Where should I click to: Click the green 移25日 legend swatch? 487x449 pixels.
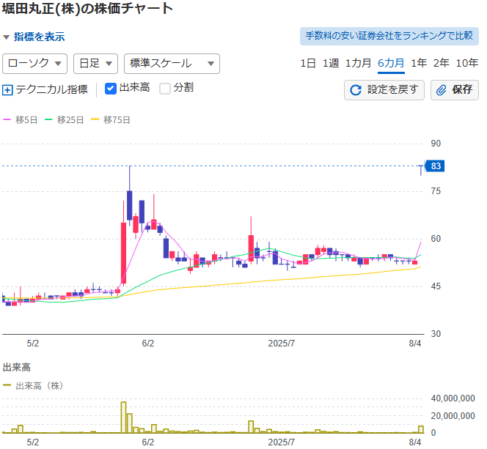(x=48, y=119)
